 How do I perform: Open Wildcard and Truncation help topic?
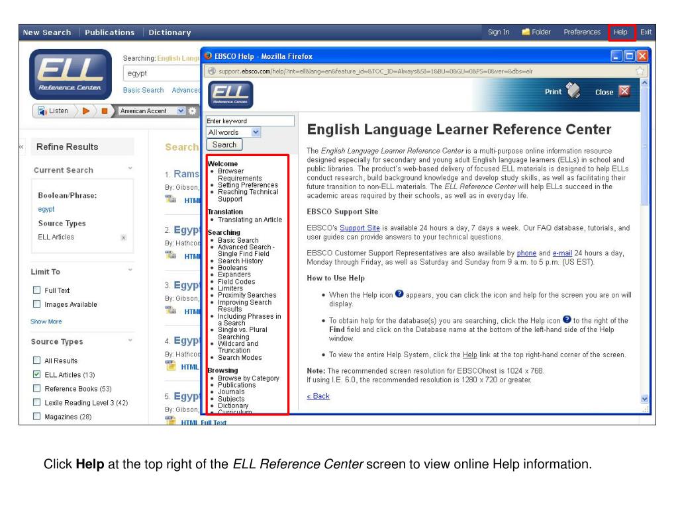(x=238, y=347)
